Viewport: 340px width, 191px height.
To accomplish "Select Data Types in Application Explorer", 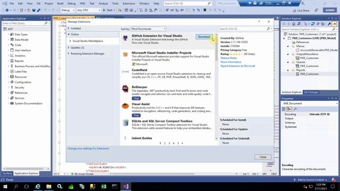I will [x=21, y=34].
